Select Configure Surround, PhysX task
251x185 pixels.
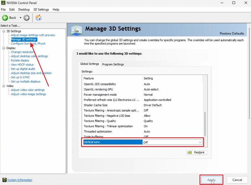point(28,44)
